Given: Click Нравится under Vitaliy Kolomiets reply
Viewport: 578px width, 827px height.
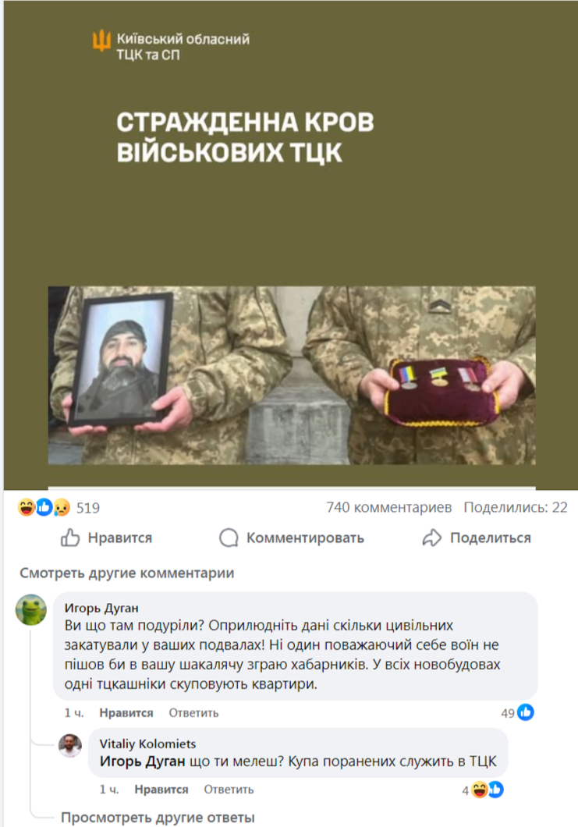Looking at the screenshot, I should (x=161, y=790).
